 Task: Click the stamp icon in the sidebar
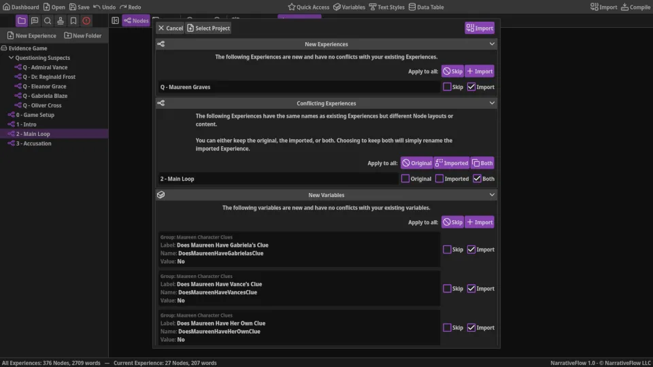61,20
